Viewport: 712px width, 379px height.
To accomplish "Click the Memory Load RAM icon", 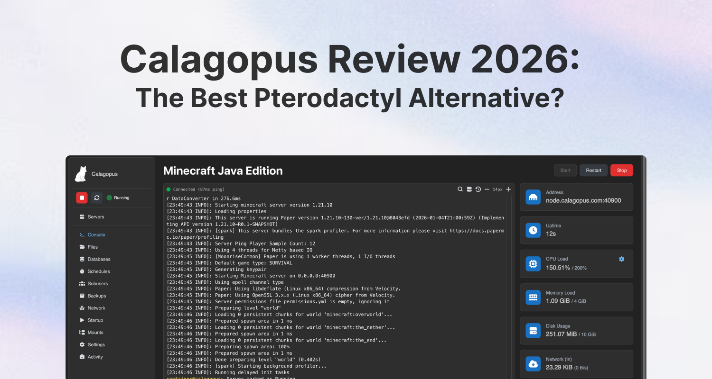I will 533,298.
